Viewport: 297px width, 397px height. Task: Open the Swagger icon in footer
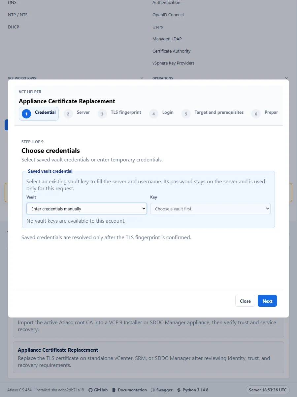coord(153,390)
